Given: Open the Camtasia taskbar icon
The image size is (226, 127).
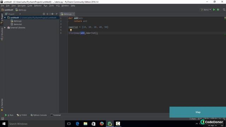Looking at the screenshot, I should coord(118,124).
